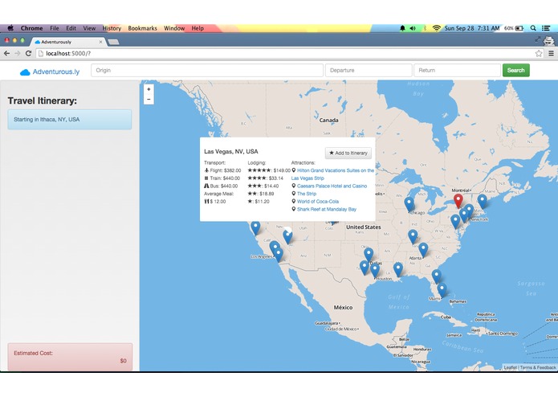The width and height of the screenshot is (558, 397).
Task: Click the blue map marker near Miami
Action: pos(442,290)
